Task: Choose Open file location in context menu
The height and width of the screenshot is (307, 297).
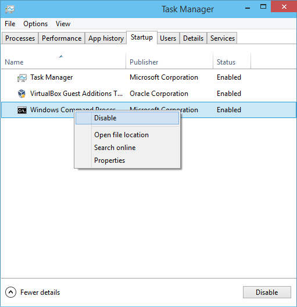Action: point(127,135)
